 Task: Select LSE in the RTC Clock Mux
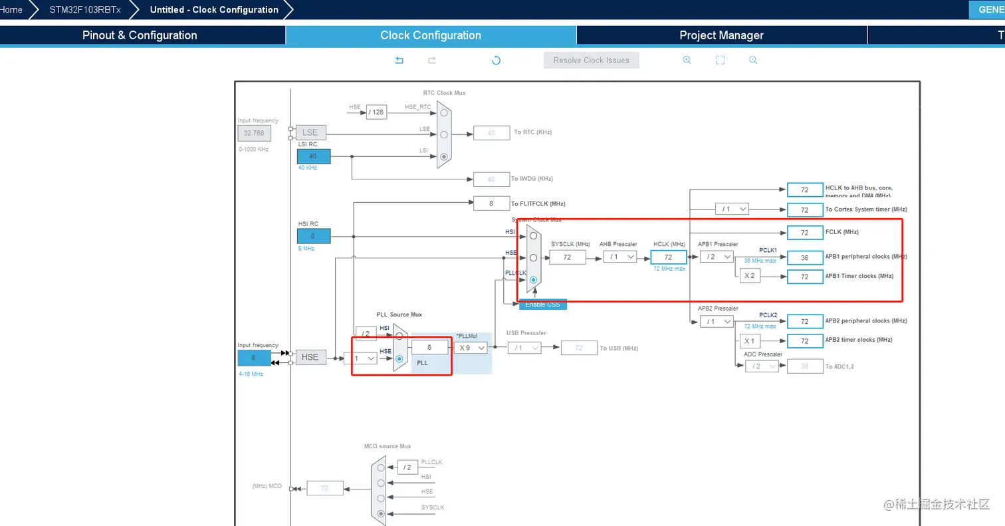coord(444,134)
